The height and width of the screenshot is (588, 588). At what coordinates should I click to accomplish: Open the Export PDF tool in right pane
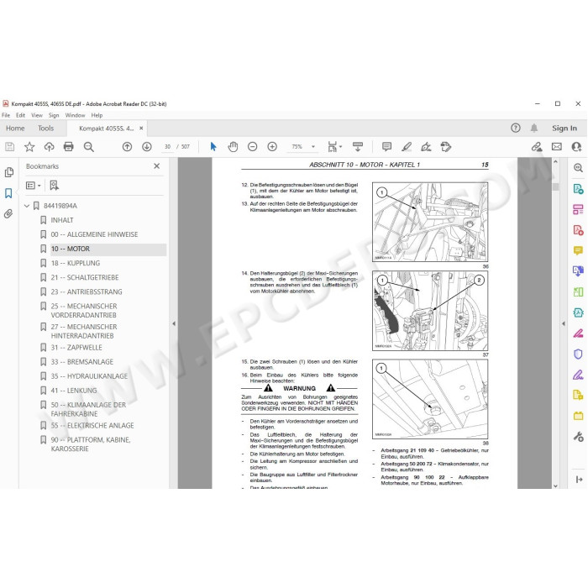(x=578, y=189)
